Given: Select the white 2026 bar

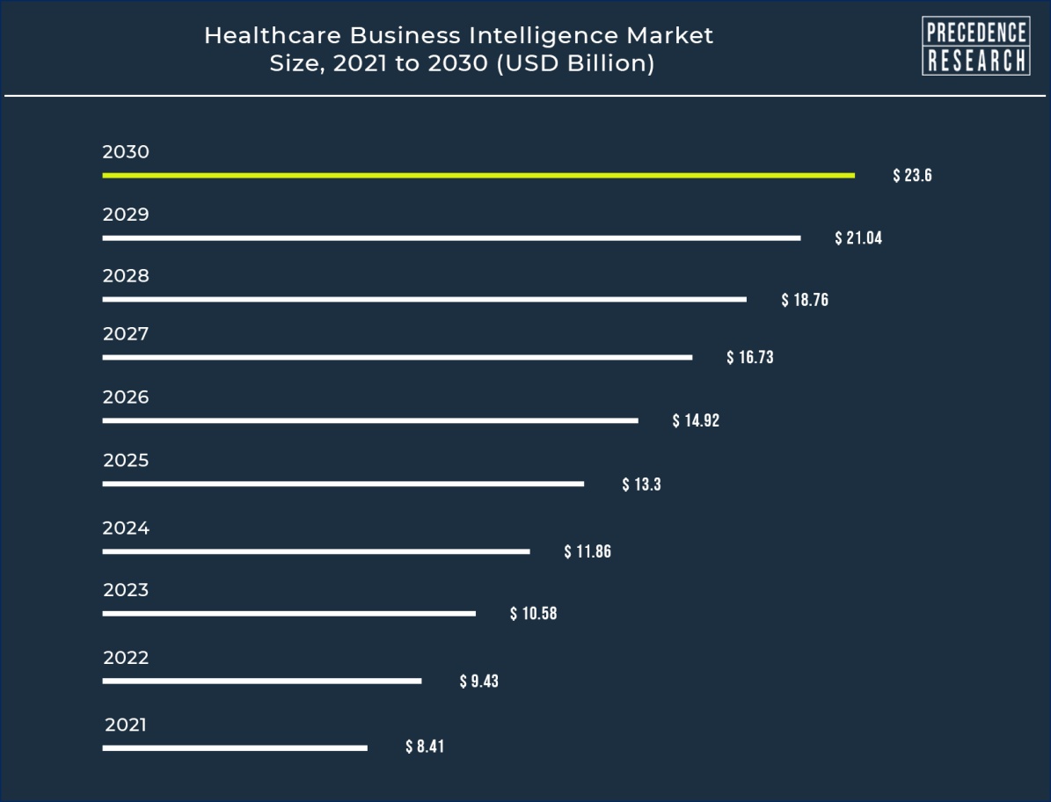Looking at the screenshot, I should 369,420.
